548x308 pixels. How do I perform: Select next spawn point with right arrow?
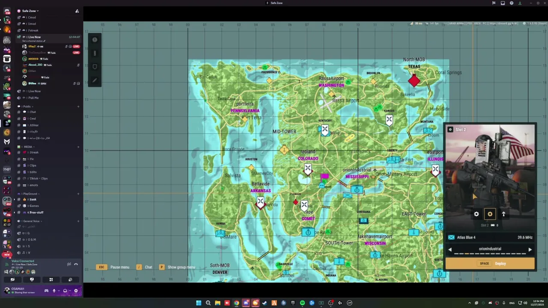[x=530, y=249]
